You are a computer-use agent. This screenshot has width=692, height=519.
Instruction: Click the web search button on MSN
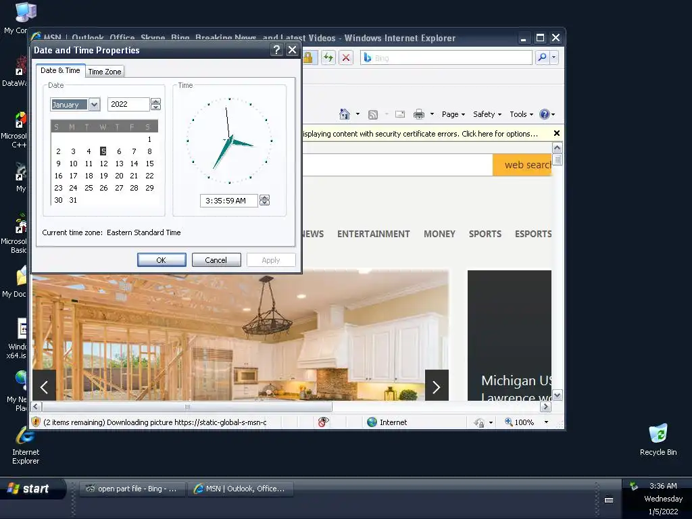point(522,165)
